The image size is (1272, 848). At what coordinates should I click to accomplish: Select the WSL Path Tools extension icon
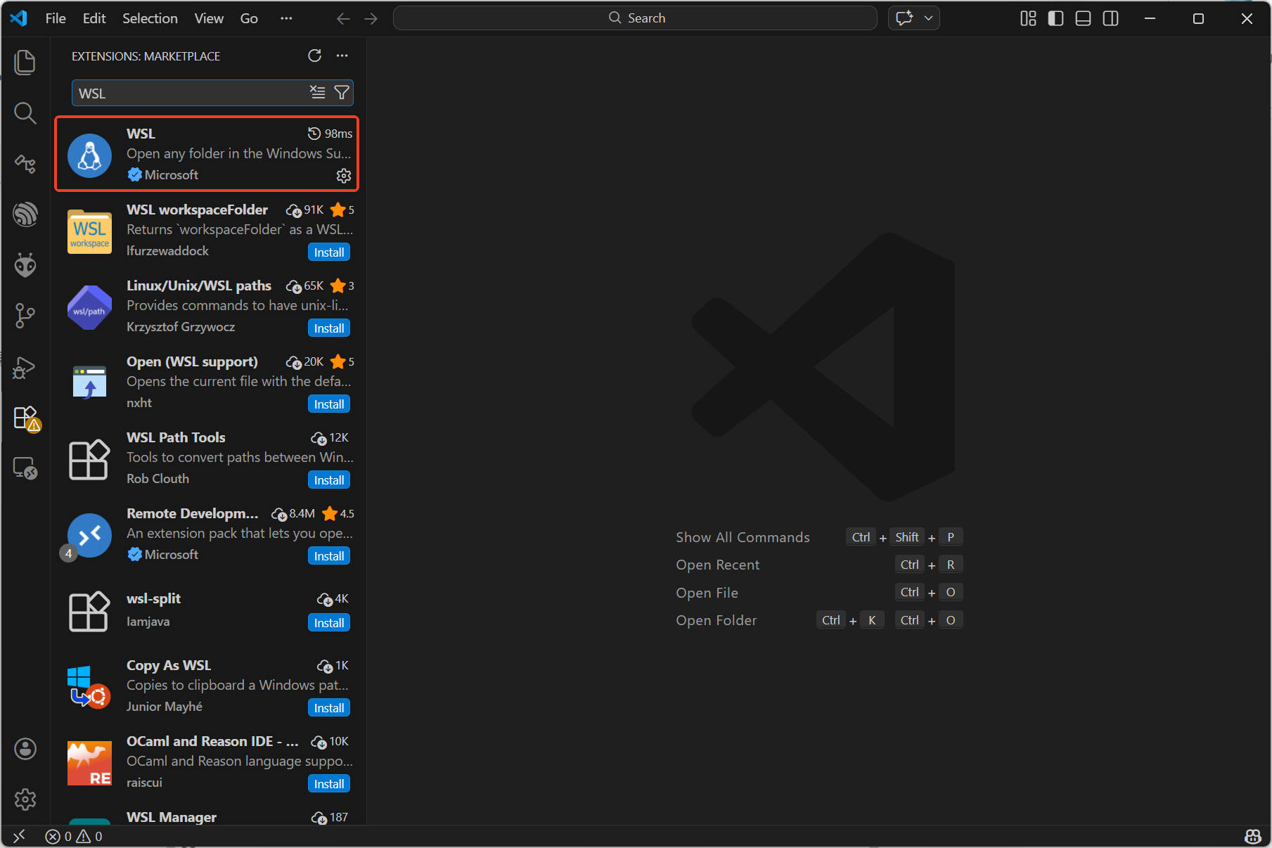(x=89, y=459)
